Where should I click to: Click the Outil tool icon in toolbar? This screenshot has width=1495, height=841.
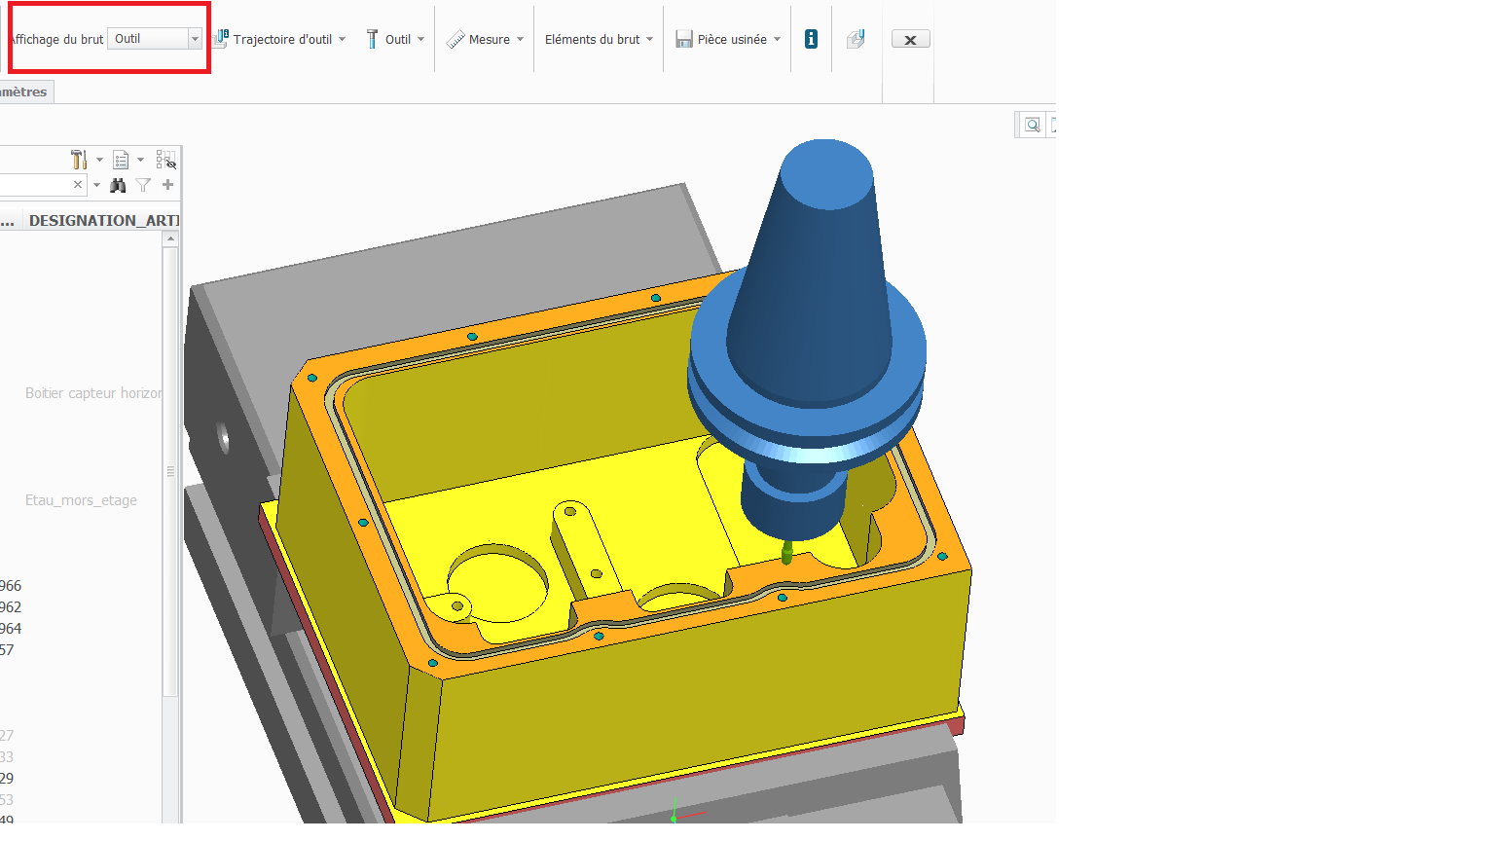tap(372, 39)
